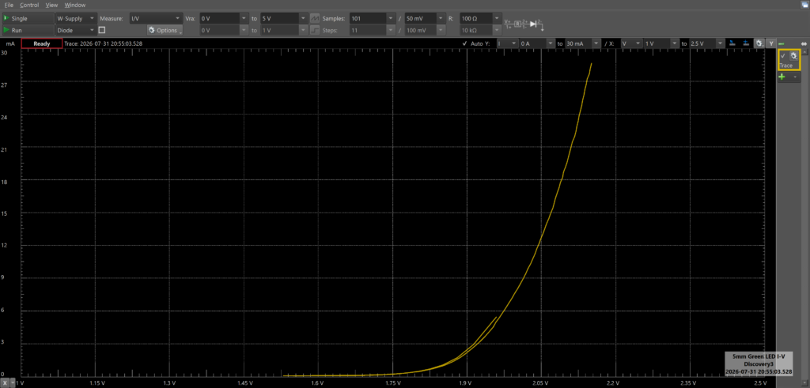The width and height of the screenshot is (810, 388).
Task: Click the window restore icon at top right
Action: coord(804,5)
